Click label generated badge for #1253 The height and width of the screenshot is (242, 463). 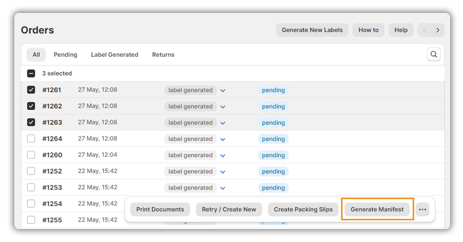coord(190,188)
